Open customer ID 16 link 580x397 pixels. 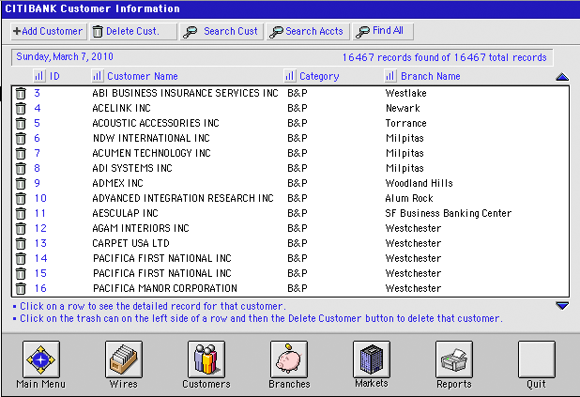pos(40,288)
